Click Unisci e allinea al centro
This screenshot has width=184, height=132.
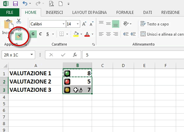(162, 34)
